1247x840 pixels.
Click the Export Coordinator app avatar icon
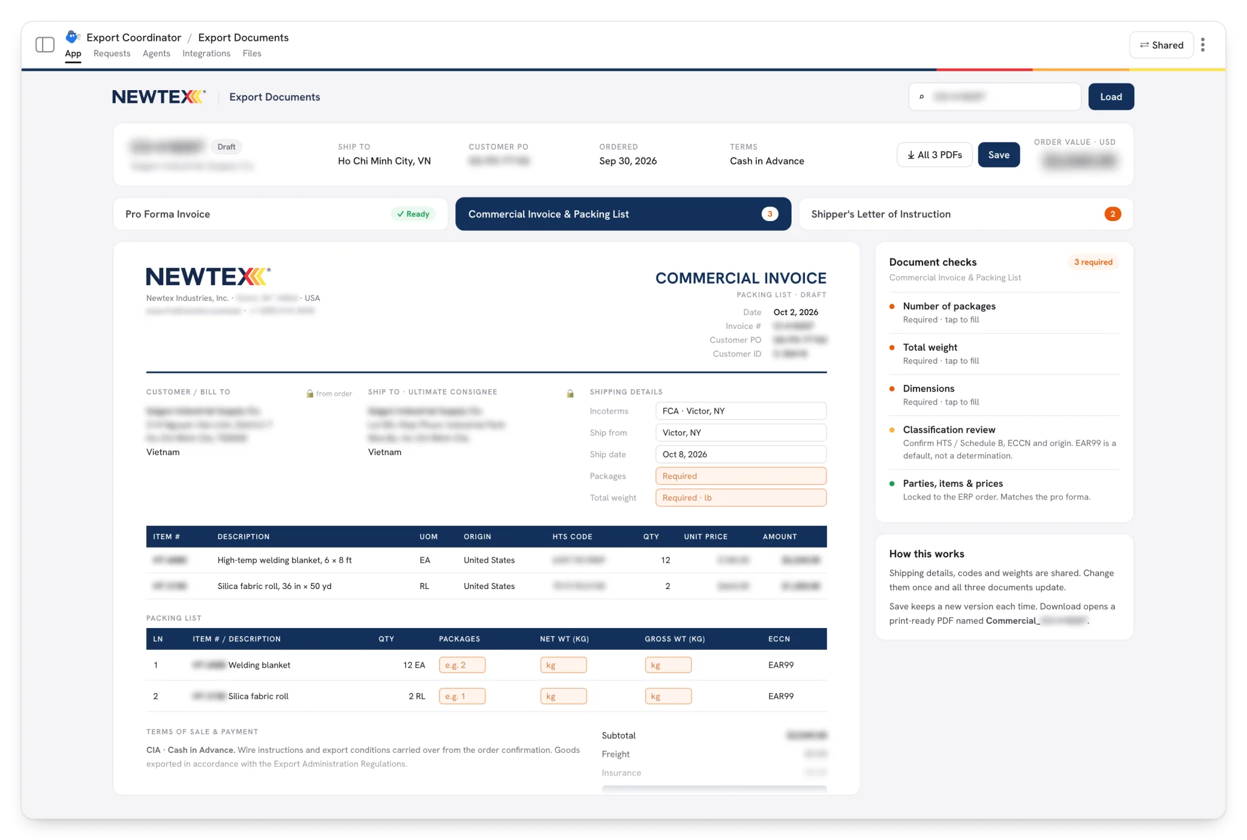pyautogui.click(x=72, y=37)
